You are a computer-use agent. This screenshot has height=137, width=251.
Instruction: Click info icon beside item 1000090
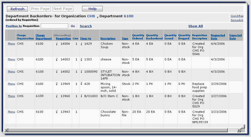[81, 71]
